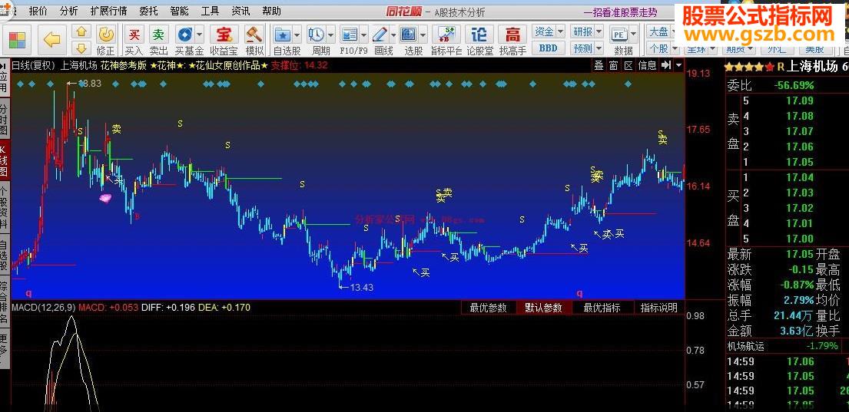Open the 找高手 expert icon
The height and width of the screenshot is (412, 849).
pyautogui.click(x=512, y=35)
